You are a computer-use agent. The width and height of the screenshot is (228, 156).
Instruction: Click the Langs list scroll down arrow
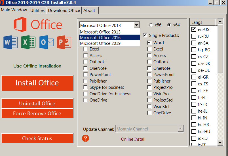[220, 143]
